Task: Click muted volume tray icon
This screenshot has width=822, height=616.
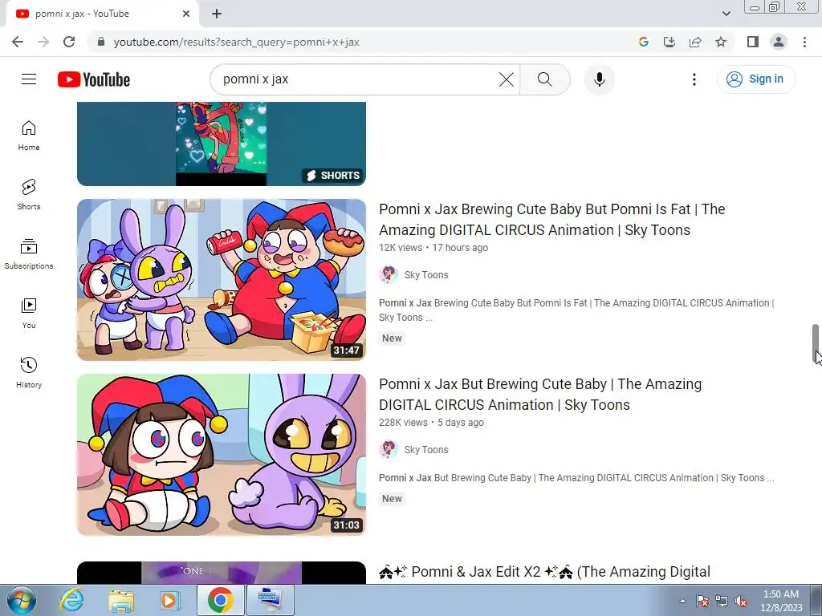Action: click(x=741, y=601)
